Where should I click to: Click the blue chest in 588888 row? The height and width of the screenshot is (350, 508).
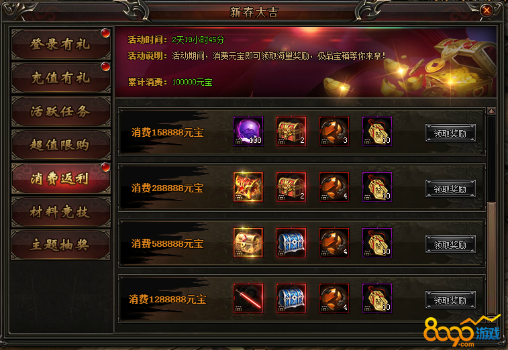tap(291, 243)
